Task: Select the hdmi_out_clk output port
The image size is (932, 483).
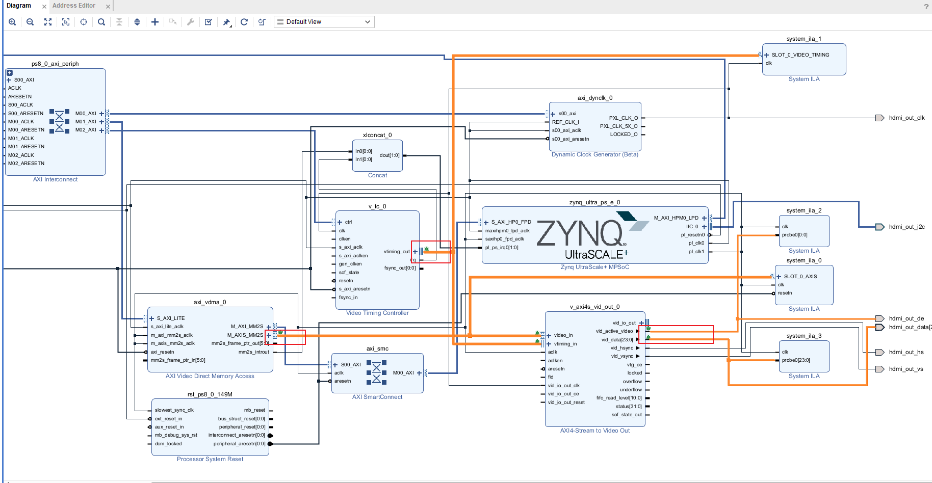Action: point(880,118)
